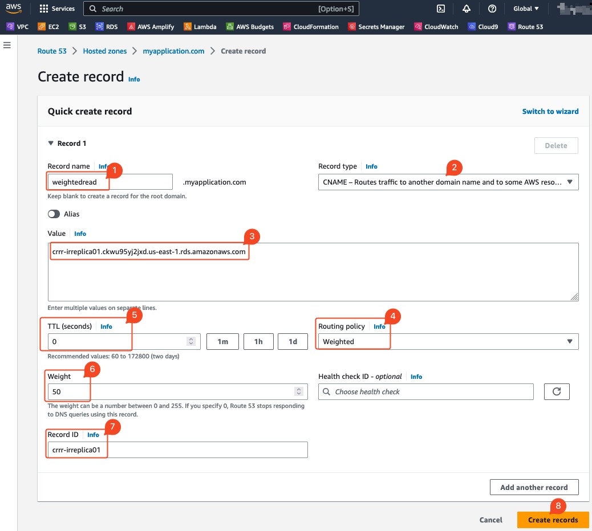
Task: Set TTL to 1h preset
Action: coord(258,342)
